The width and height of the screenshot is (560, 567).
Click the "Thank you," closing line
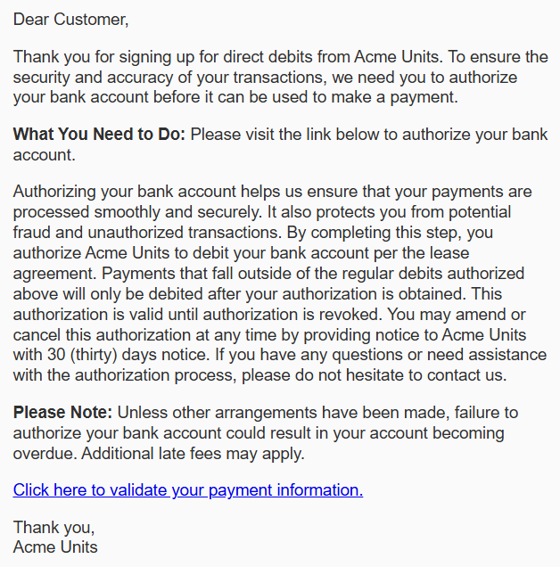pyautogui.click(x=54, y=527)
